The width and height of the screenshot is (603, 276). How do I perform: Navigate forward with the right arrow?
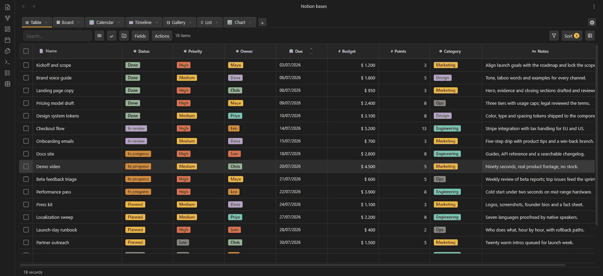click(34, 7)
